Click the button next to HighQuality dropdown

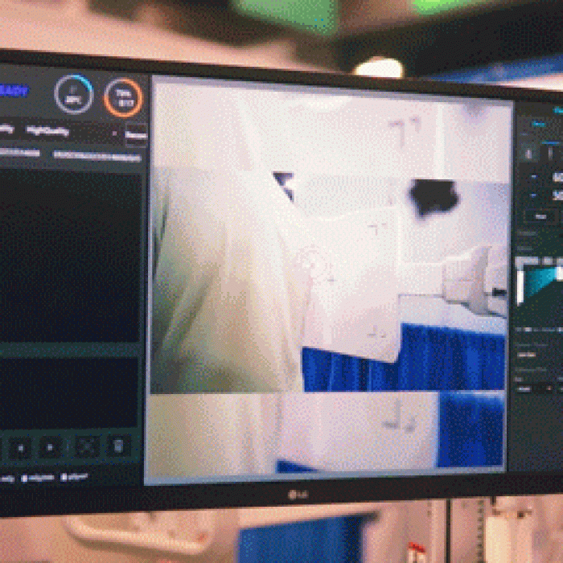pos(137,135)
